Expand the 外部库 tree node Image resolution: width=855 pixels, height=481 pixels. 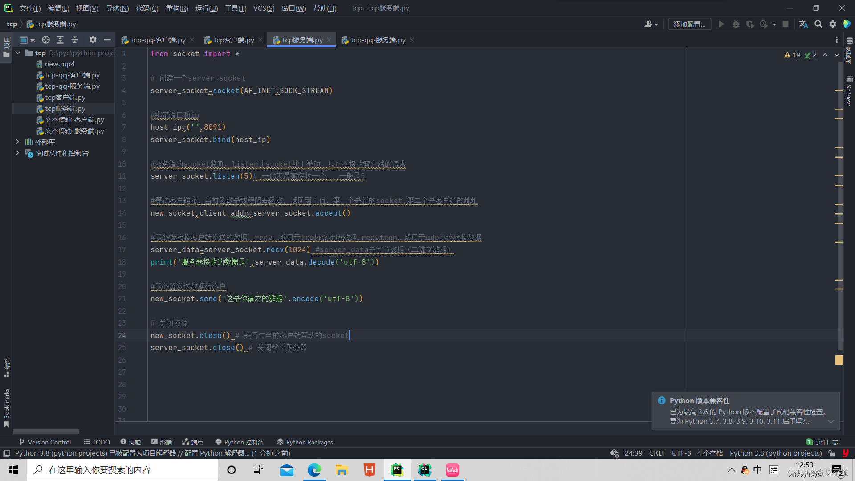pos(17,142)
